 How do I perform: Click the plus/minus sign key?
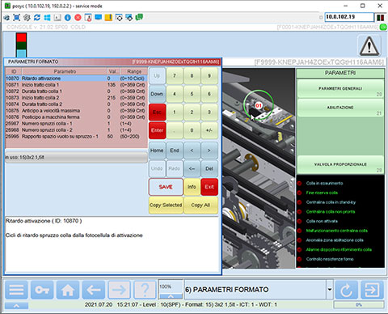[209, 130]
